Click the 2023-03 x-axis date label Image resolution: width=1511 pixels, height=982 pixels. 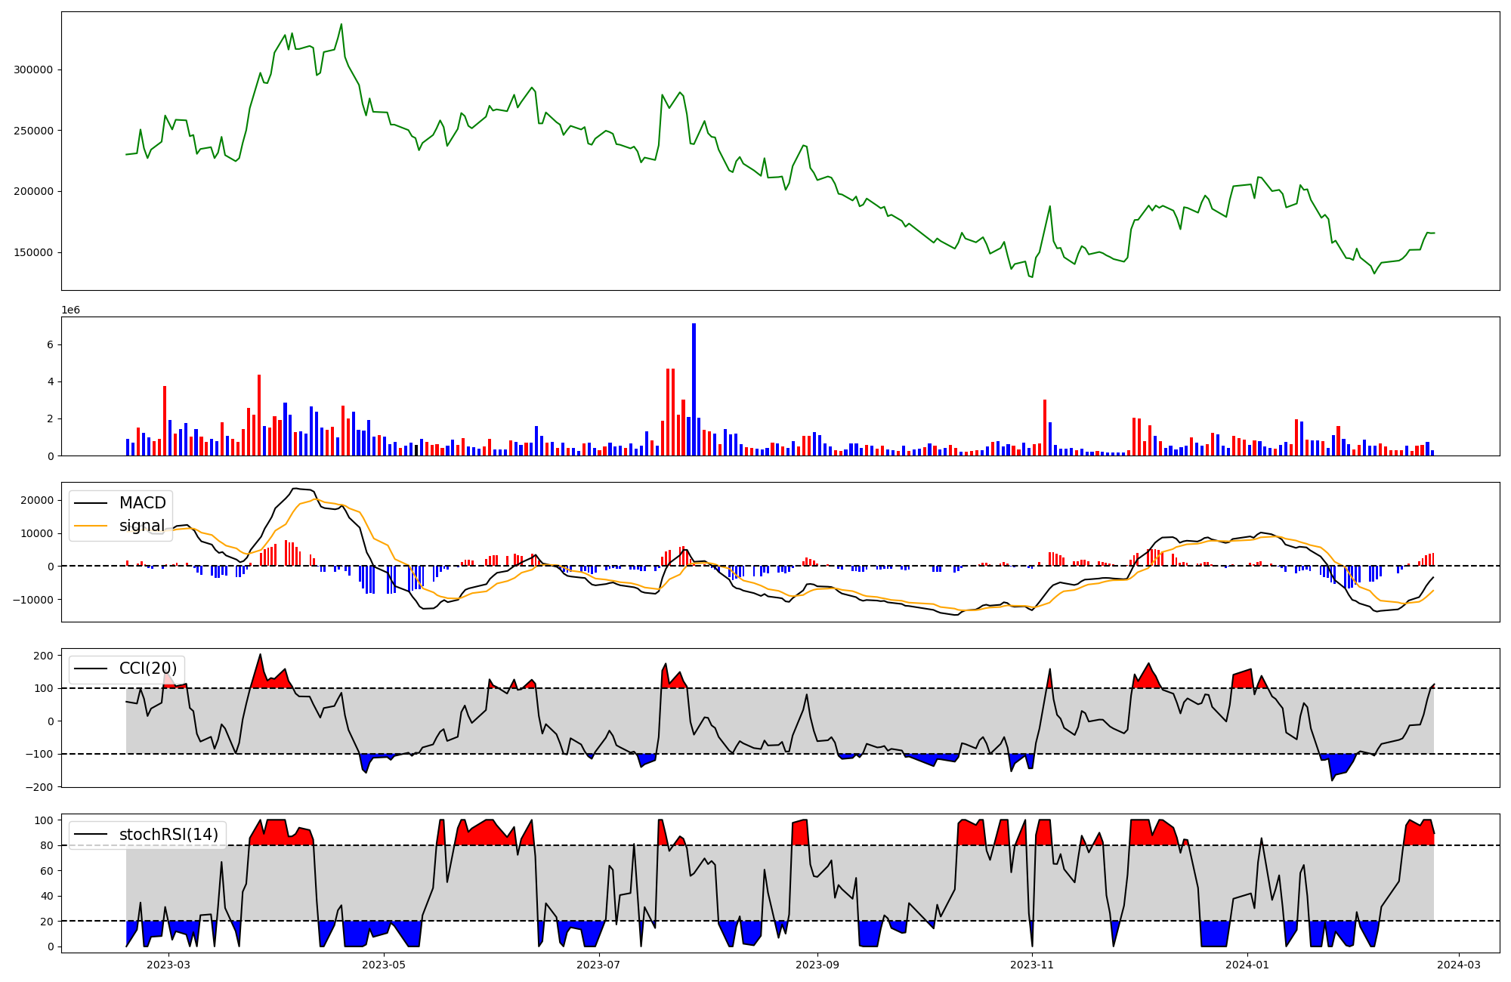tap(168, 965)
